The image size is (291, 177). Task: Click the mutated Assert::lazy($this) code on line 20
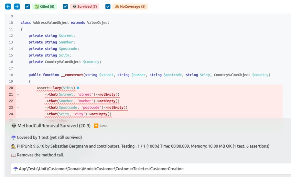coord(56,88)
